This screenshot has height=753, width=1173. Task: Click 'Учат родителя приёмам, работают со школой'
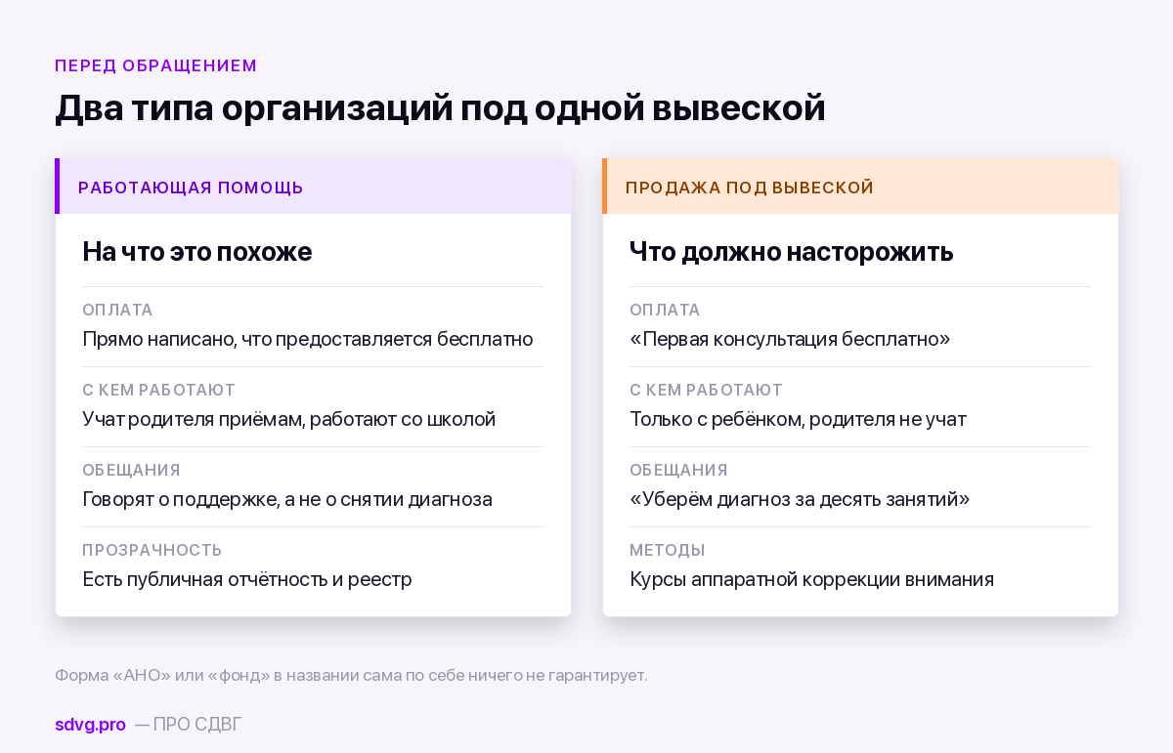(289, 419)
